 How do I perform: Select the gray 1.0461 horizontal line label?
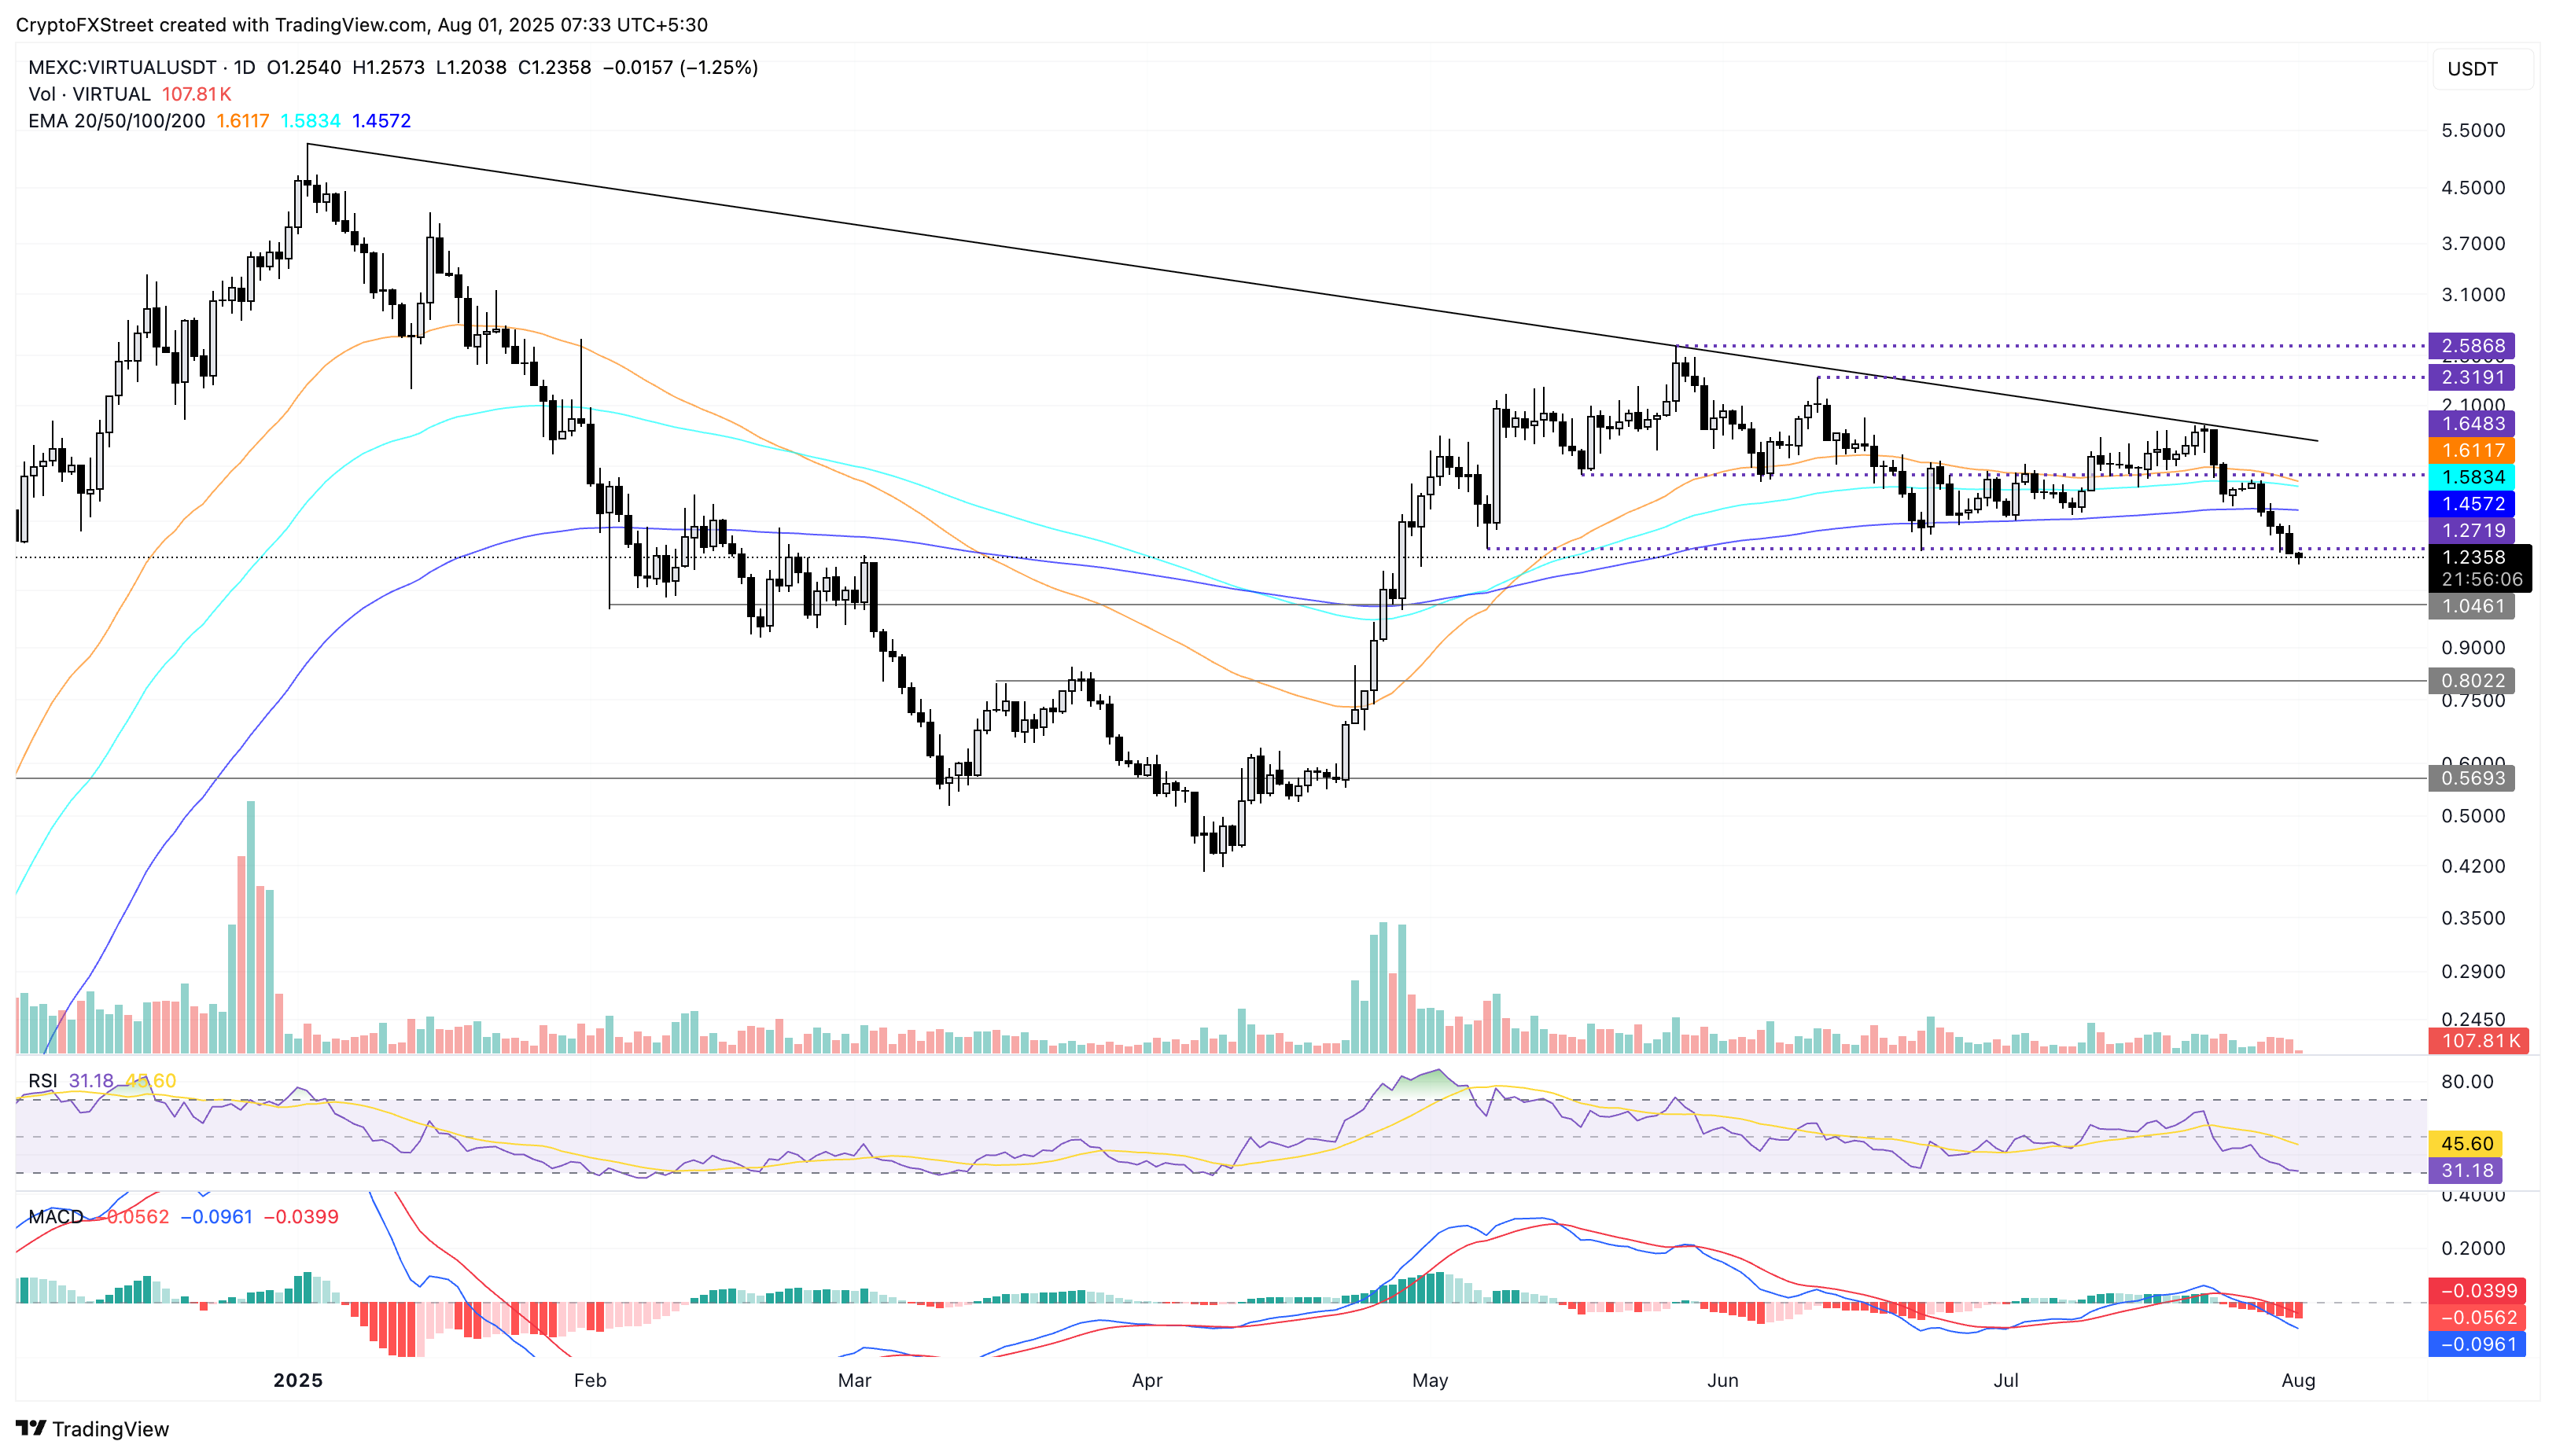point(2472,606)
